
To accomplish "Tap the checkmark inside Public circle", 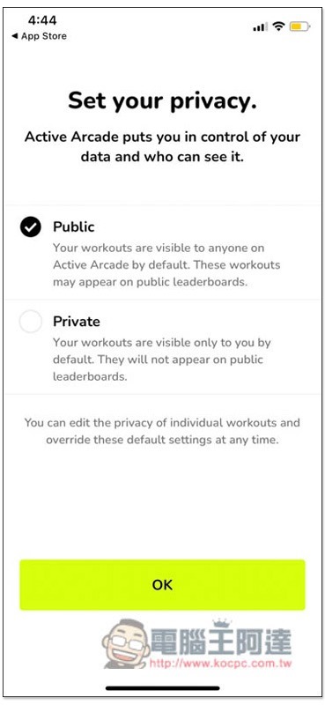I will (31, 227).
